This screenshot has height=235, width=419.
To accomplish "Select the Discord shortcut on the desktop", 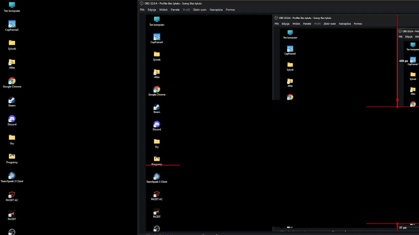I will tap(12, 120).
